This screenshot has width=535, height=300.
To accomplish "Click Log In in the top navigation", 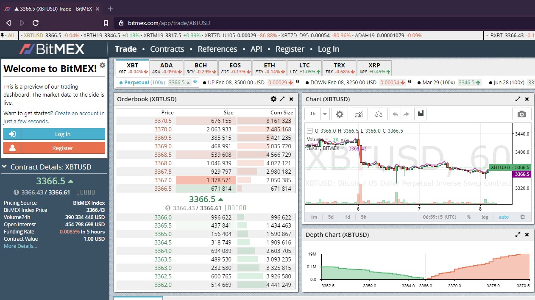I will pos(329,49).
